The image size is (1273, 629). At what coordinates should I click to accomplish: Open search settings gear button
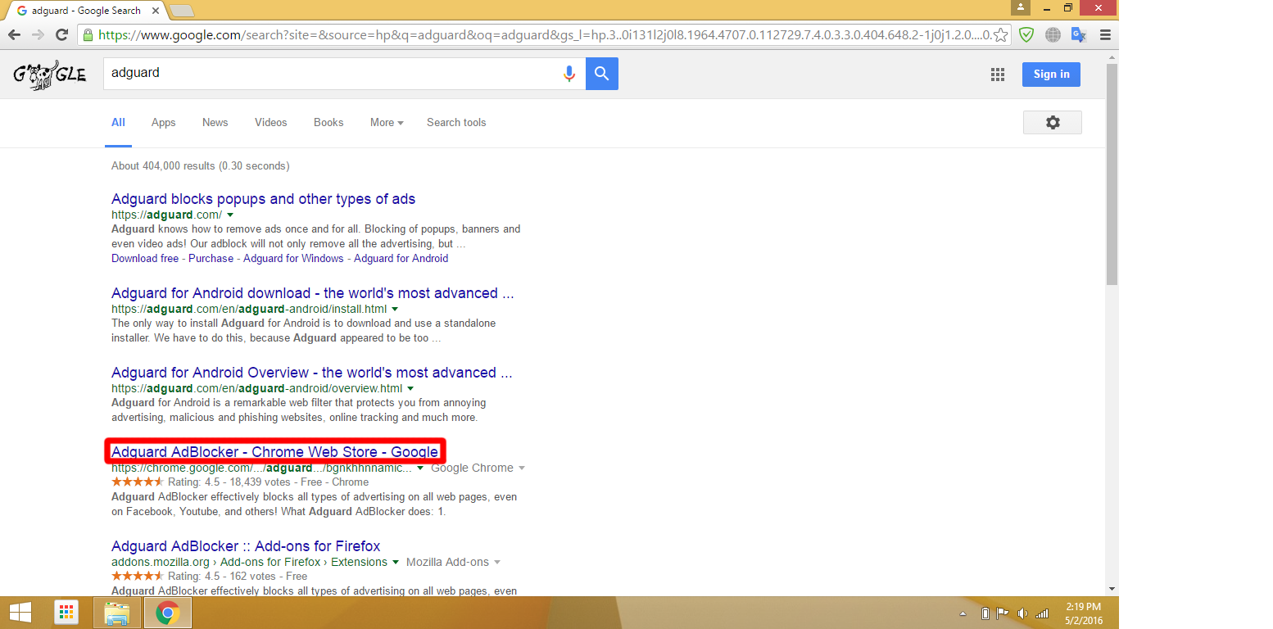click(x=1053, y=122)
